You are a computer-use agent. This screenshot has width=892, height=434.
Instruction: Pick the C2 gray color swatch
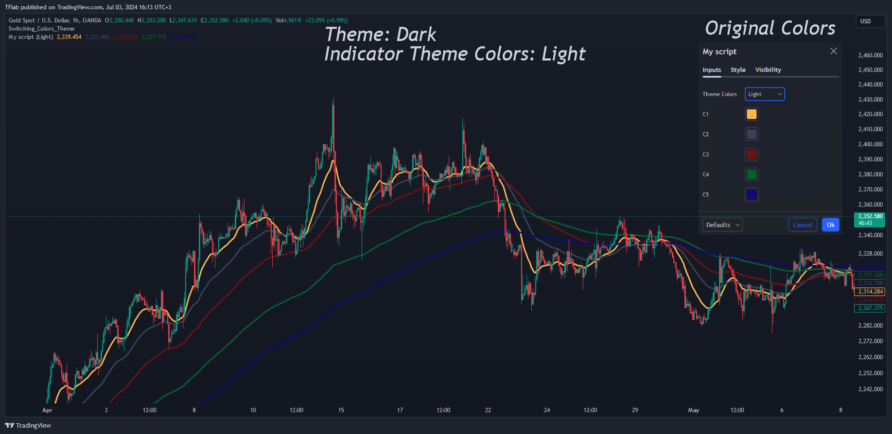[752, 134]
